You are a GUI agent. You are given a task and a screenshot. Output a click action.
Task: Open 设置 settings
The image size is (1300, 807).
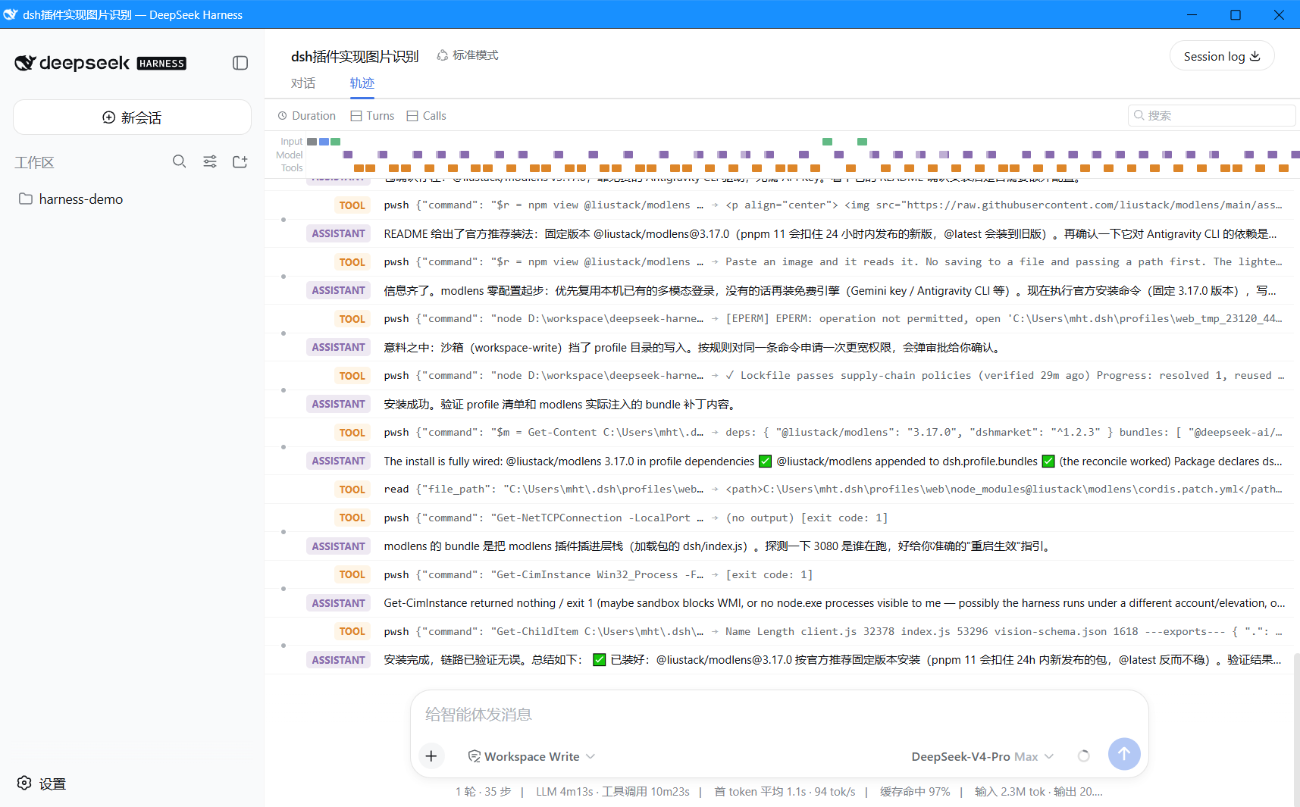(42, 784)
